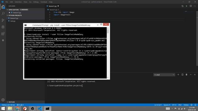Open Google Chrome from taskbar
The image size is (198, 111).
point(17,109)
